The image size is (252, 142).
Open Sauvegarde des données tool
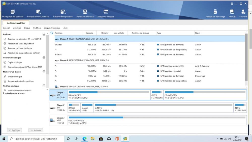[x=13, y=14]
